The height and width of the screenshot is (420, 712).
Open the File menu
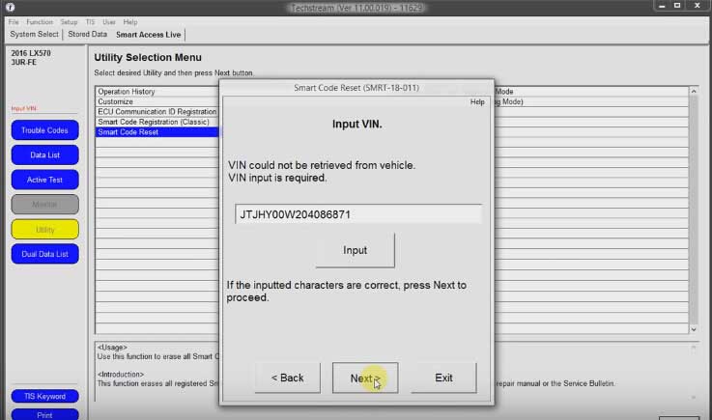pos(14,21)
